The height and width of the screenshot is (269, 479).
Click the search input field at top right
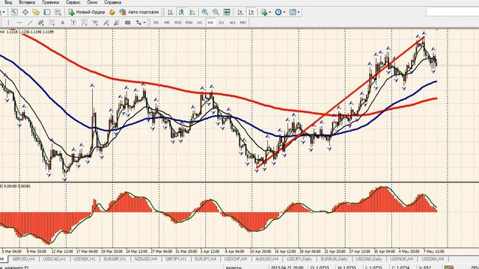click(x=452, y=12)
